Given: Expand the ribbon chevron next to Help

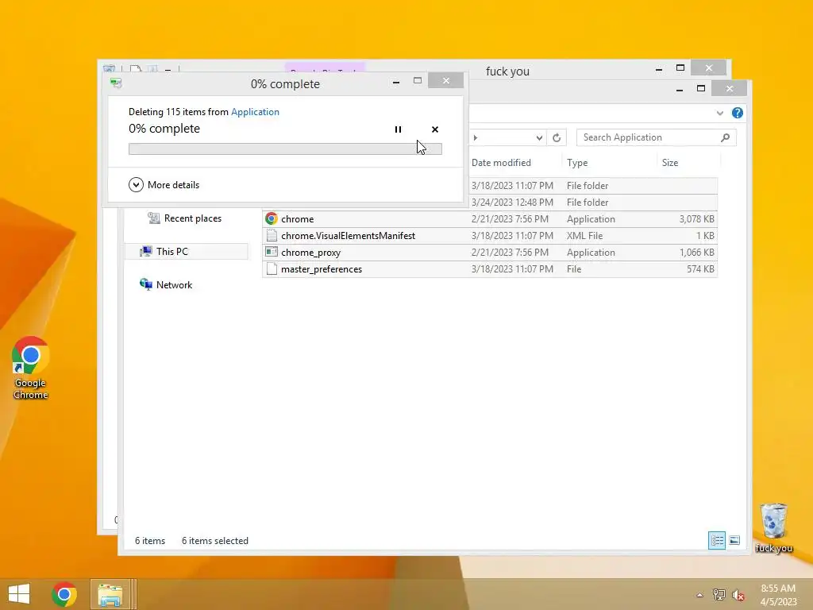Looking at the screenshot, I should (719, 113).
